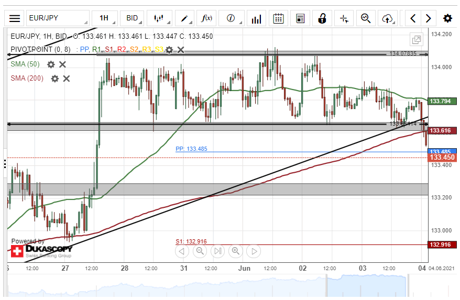Image resolution: width=460 pixels, height=300 pixels.
Task: Change the candlestick chart type
Action: pos(159,18)
